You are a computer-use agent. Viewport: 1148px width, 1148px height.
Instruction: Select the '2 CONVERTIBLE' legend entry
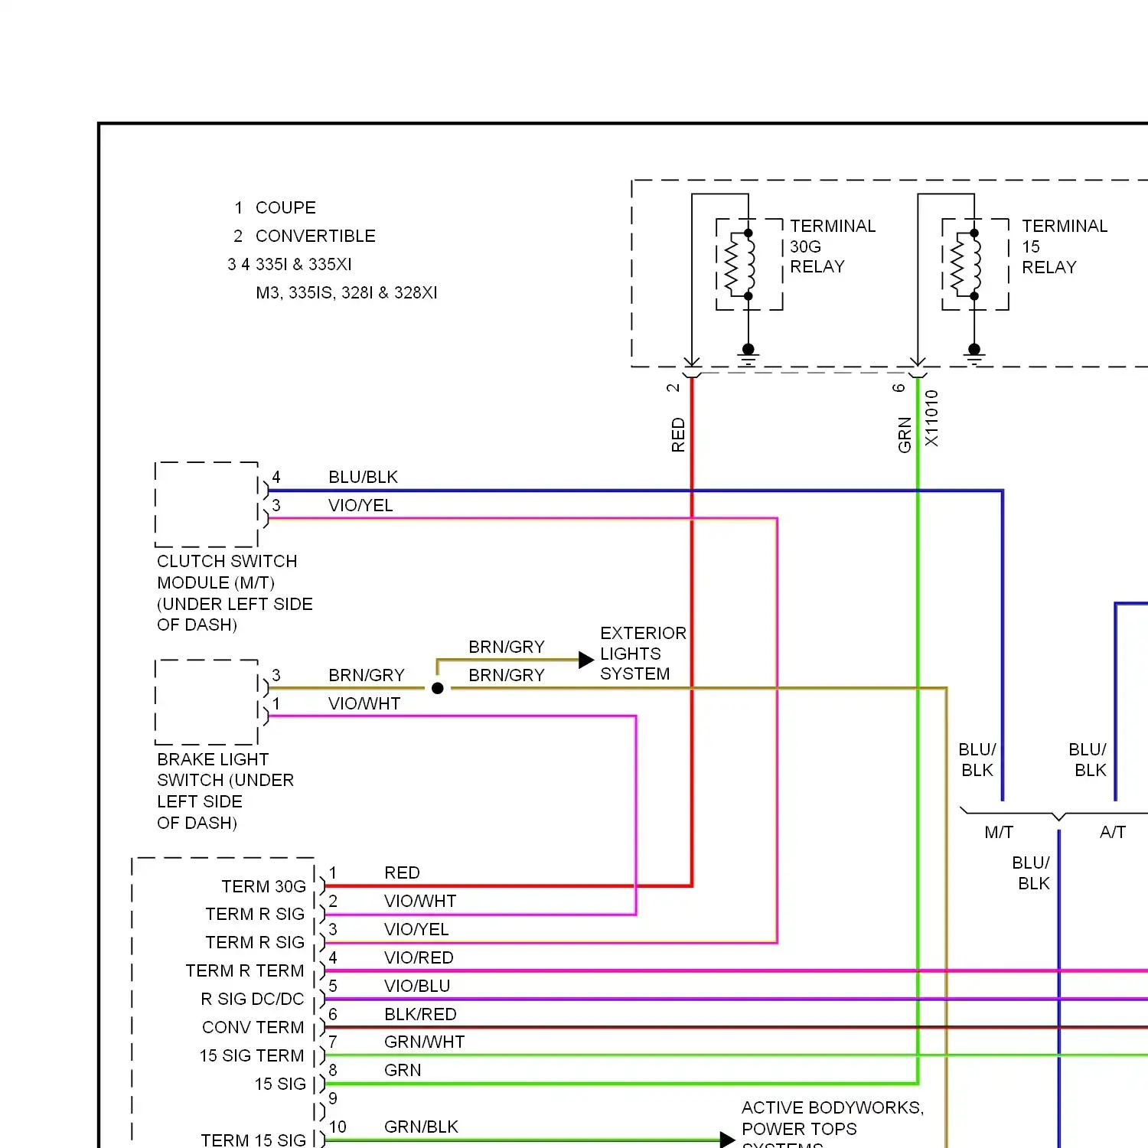(x=305, y=236)
